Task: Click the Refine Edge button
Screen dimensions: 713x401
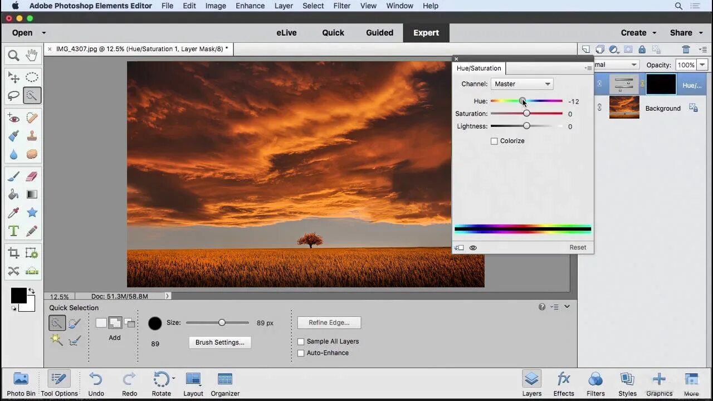Action: [329, 322]
